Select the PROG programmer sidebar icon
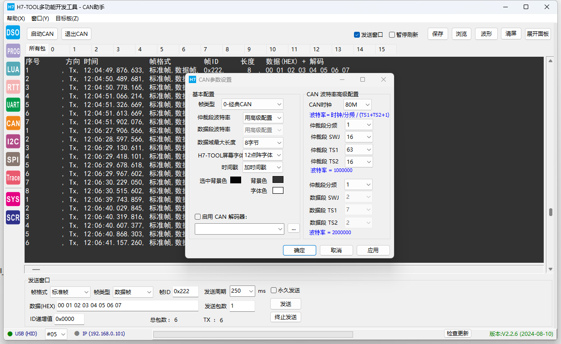561x344 pixels. [x=13, y=51]
